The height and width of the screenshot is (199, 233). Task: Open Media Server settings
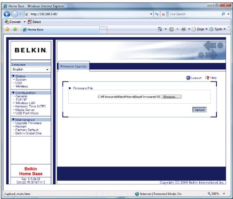point(25,110)
